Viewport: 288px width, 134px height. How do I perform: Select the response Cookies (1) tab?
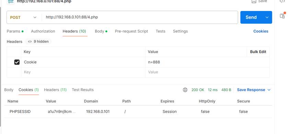click(x=28, y=90)
